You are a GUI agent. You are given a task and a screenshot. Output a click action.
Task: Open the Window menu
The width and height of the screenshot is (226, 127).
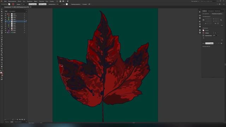47,1
